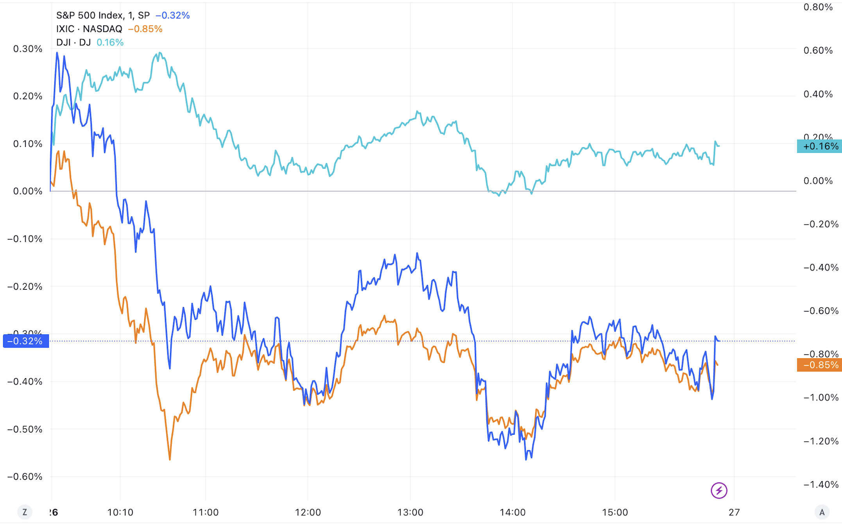This screenshot has width=842, height=524.
Task: Click the orange −0.85% value in legend
Action: [x=145, y=29]
